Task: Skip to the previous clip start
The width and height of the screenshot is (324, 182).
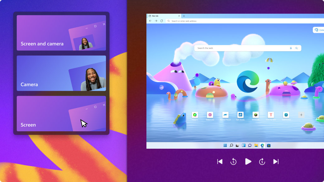Action: click(x=220, y=161)
